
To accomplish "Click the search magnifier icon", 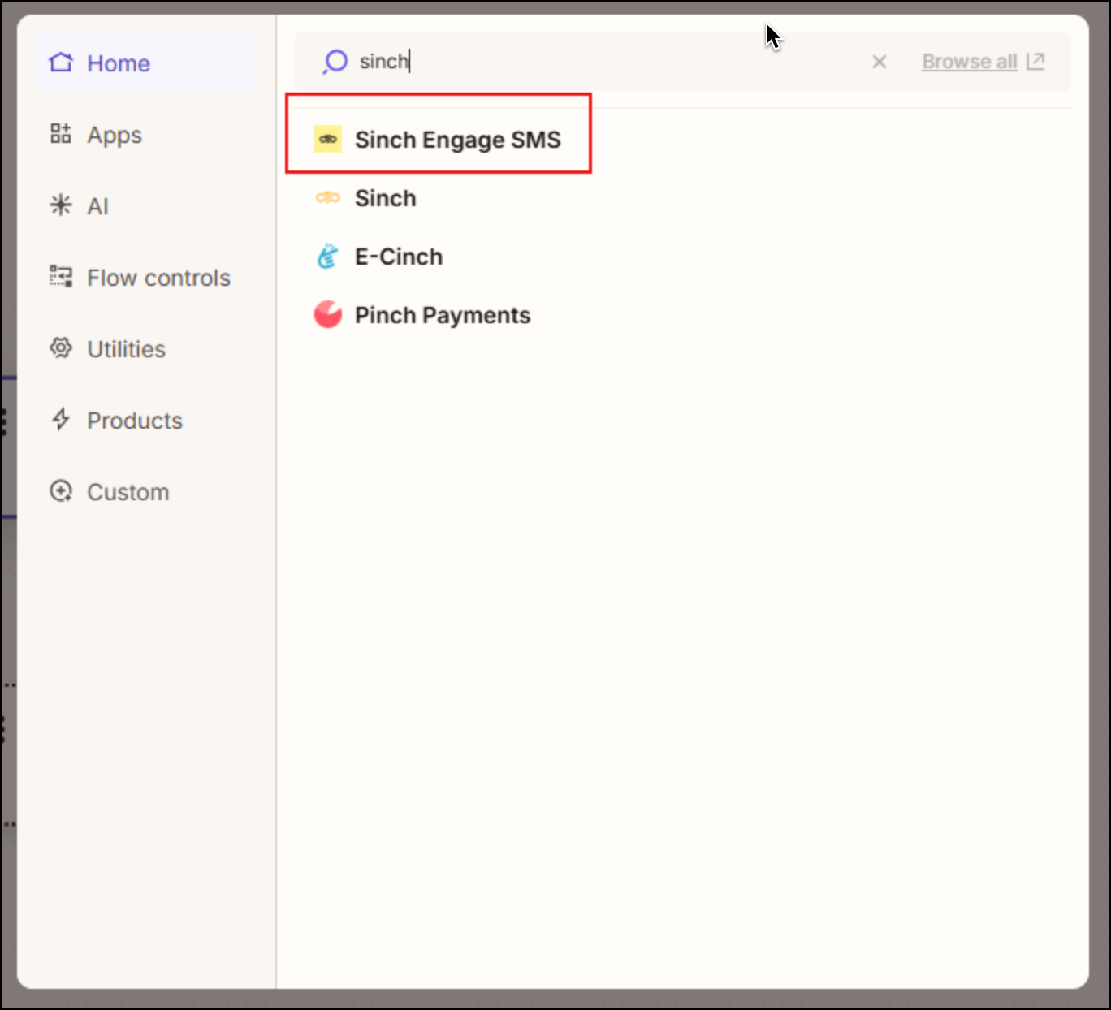I will tap(335, 62).
